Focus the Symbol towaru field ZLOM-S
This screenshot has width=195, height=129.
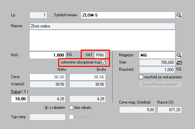coord(128,15)
